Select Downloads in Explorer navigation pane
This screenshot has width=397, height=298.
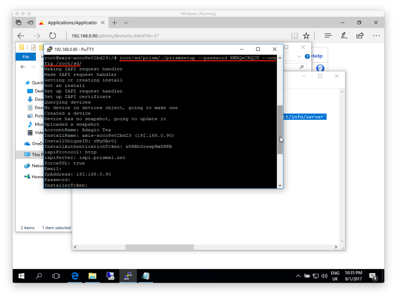click(35, 99)
